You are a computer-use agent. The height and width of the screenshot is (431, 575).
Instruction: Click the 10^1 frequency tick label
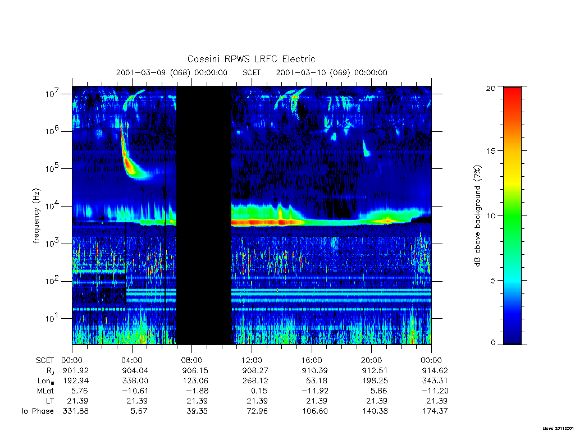[53, 318]
